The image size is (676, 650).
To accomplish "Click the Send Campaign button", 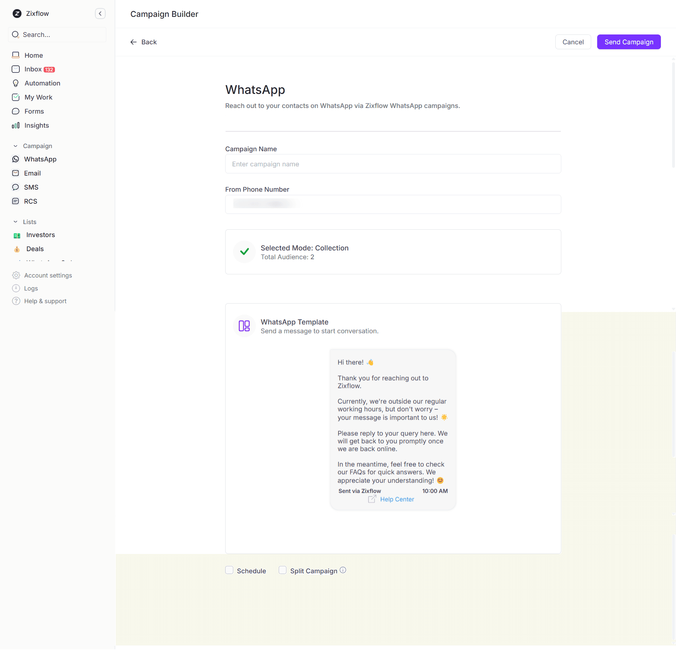I will click(628, 42).
